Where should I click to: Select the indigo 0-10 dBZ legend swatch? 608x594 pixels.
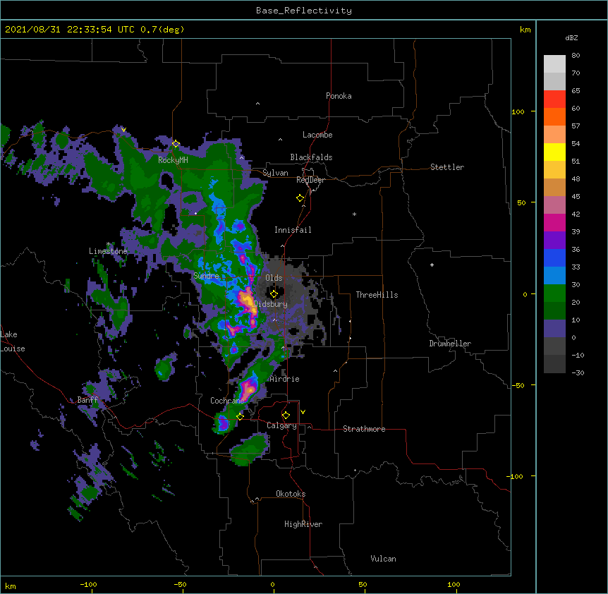554,329
